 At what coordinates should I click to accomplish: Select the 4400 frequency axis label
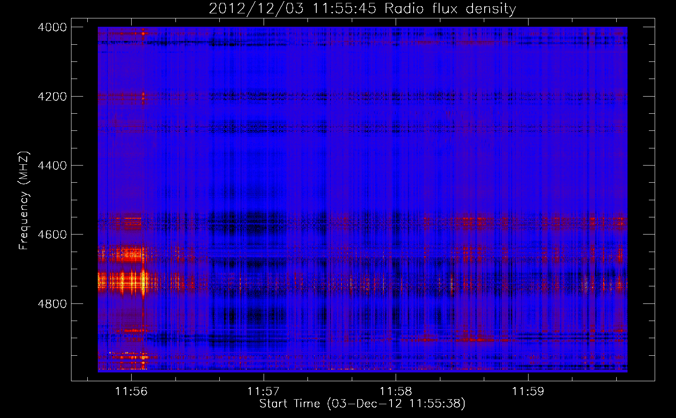pyautogui.click(x=52, y=166)
